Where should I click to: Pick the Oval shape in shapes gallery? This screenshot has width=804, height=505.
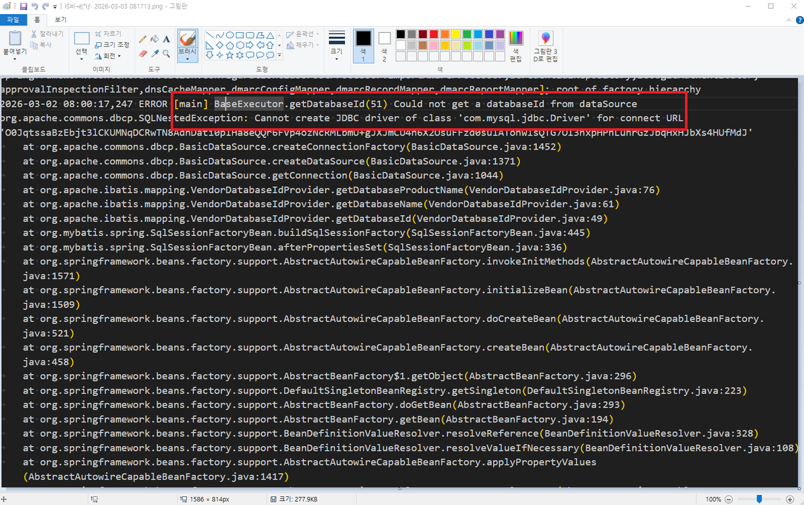(x=230, y=35)
